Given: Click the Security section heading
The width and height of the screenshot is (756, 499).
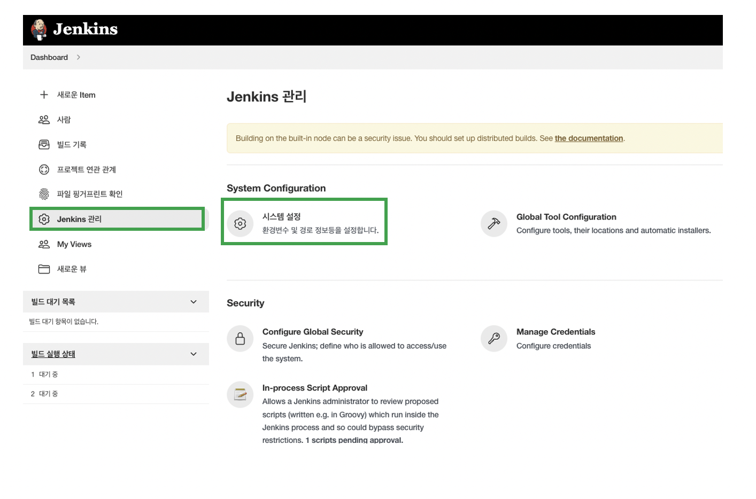Looking at the screenshot, I should click(245, 303).
